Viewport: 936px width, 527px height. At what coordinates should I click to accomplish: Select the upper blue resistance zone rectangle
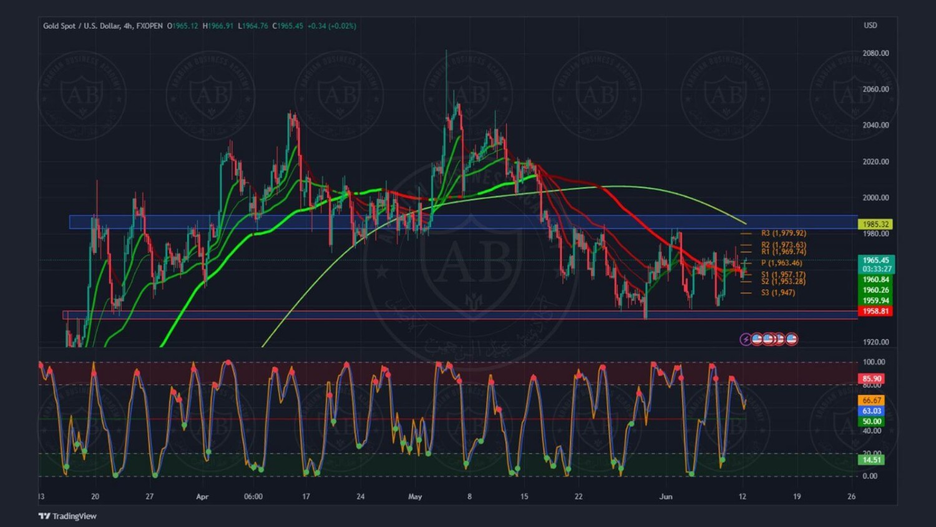[463, 222]
